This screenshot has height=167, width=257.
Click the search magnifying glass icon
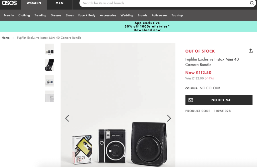[x=251, y=3]
